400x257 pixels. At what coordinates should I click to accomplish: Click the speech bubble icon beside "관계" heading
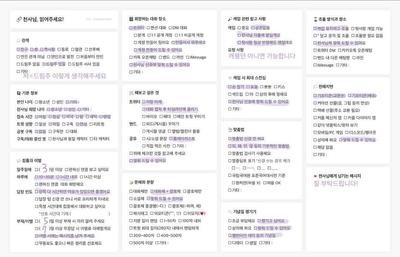click(19, 41)
